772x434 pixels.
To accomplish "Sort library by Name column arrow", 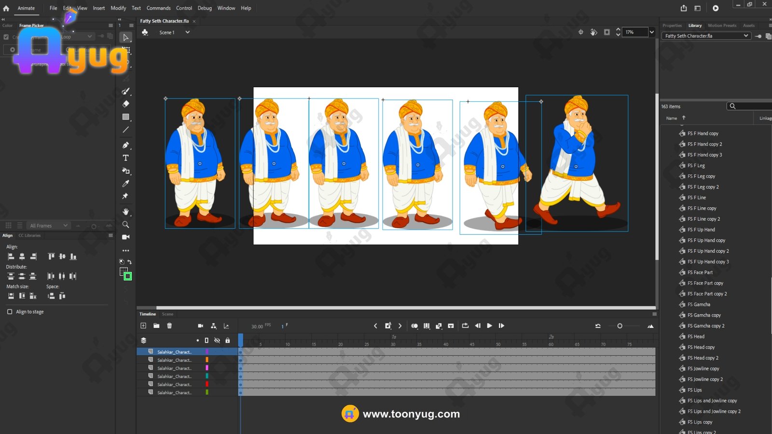I will 684,118.
